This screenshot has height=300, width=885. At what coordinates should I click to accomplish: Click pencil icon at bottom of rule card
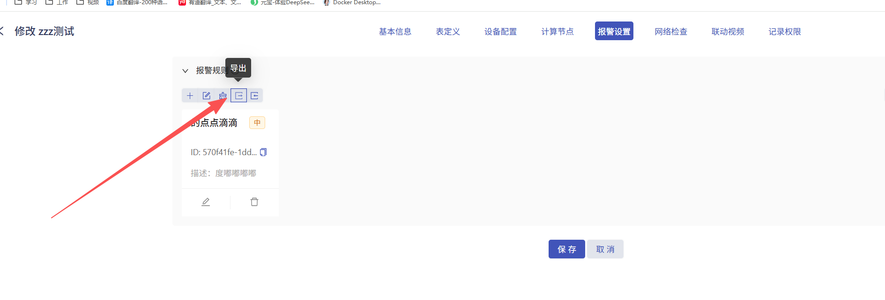(206, 202)
